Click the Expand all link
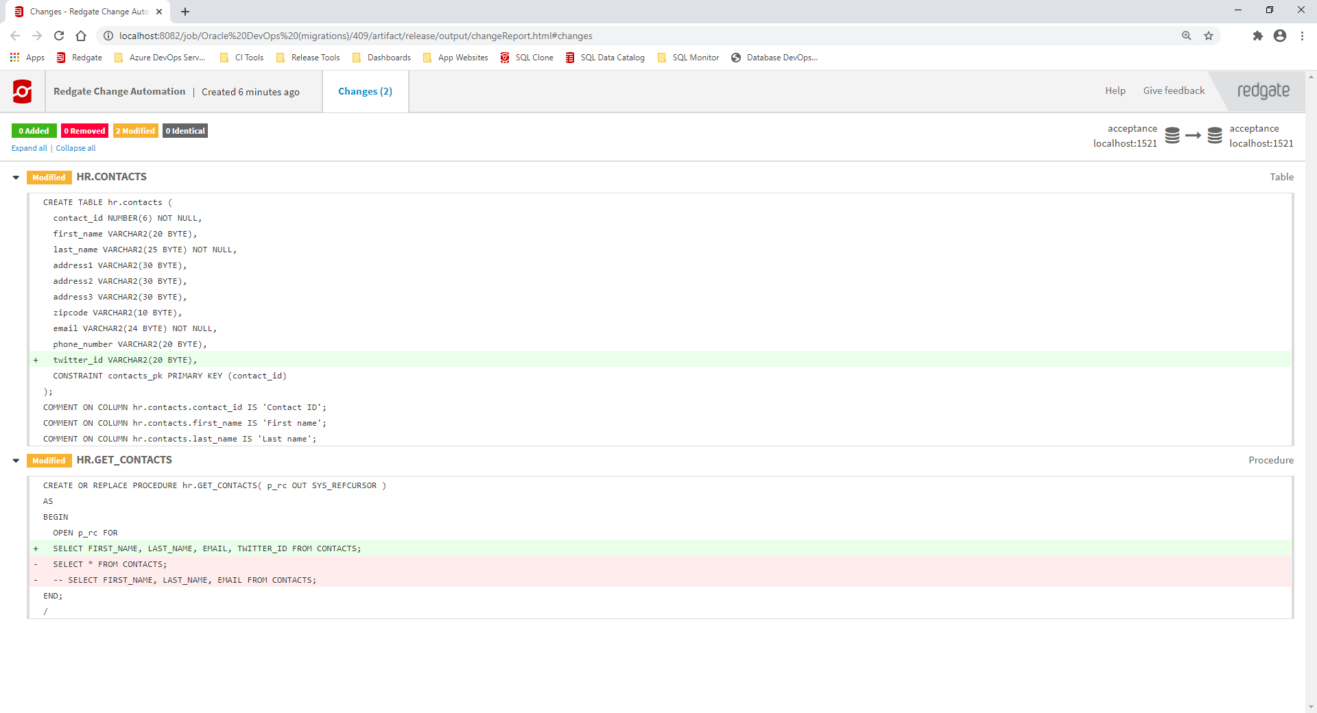The image size is (1317, 713). click(29, 148)
